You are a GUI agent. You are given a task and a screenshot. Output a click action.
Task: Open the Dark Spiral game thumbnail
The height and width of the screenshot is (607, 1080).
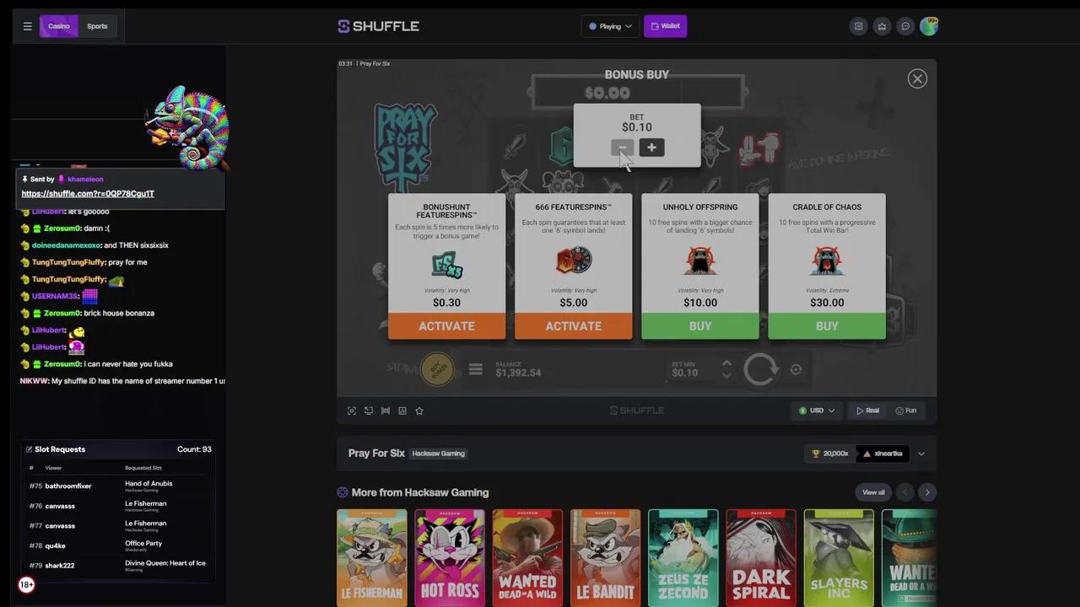761,557
